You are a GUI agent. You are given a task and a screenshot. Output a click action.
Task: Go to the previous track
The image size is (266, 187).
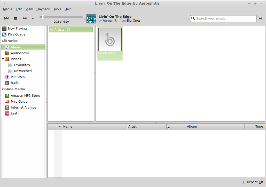[x=6, y=19]
